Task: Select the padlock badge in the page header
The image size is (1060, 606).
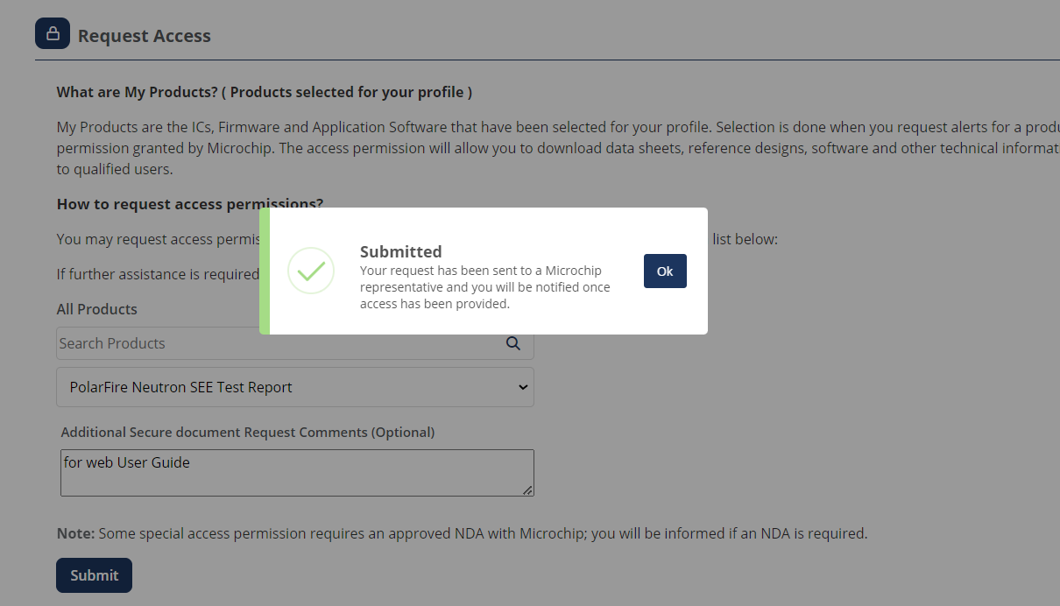Action: point(52,32)
